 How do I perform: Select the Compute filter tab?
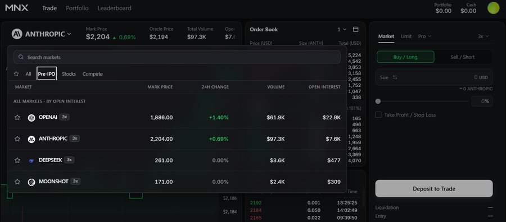[93, 74]
